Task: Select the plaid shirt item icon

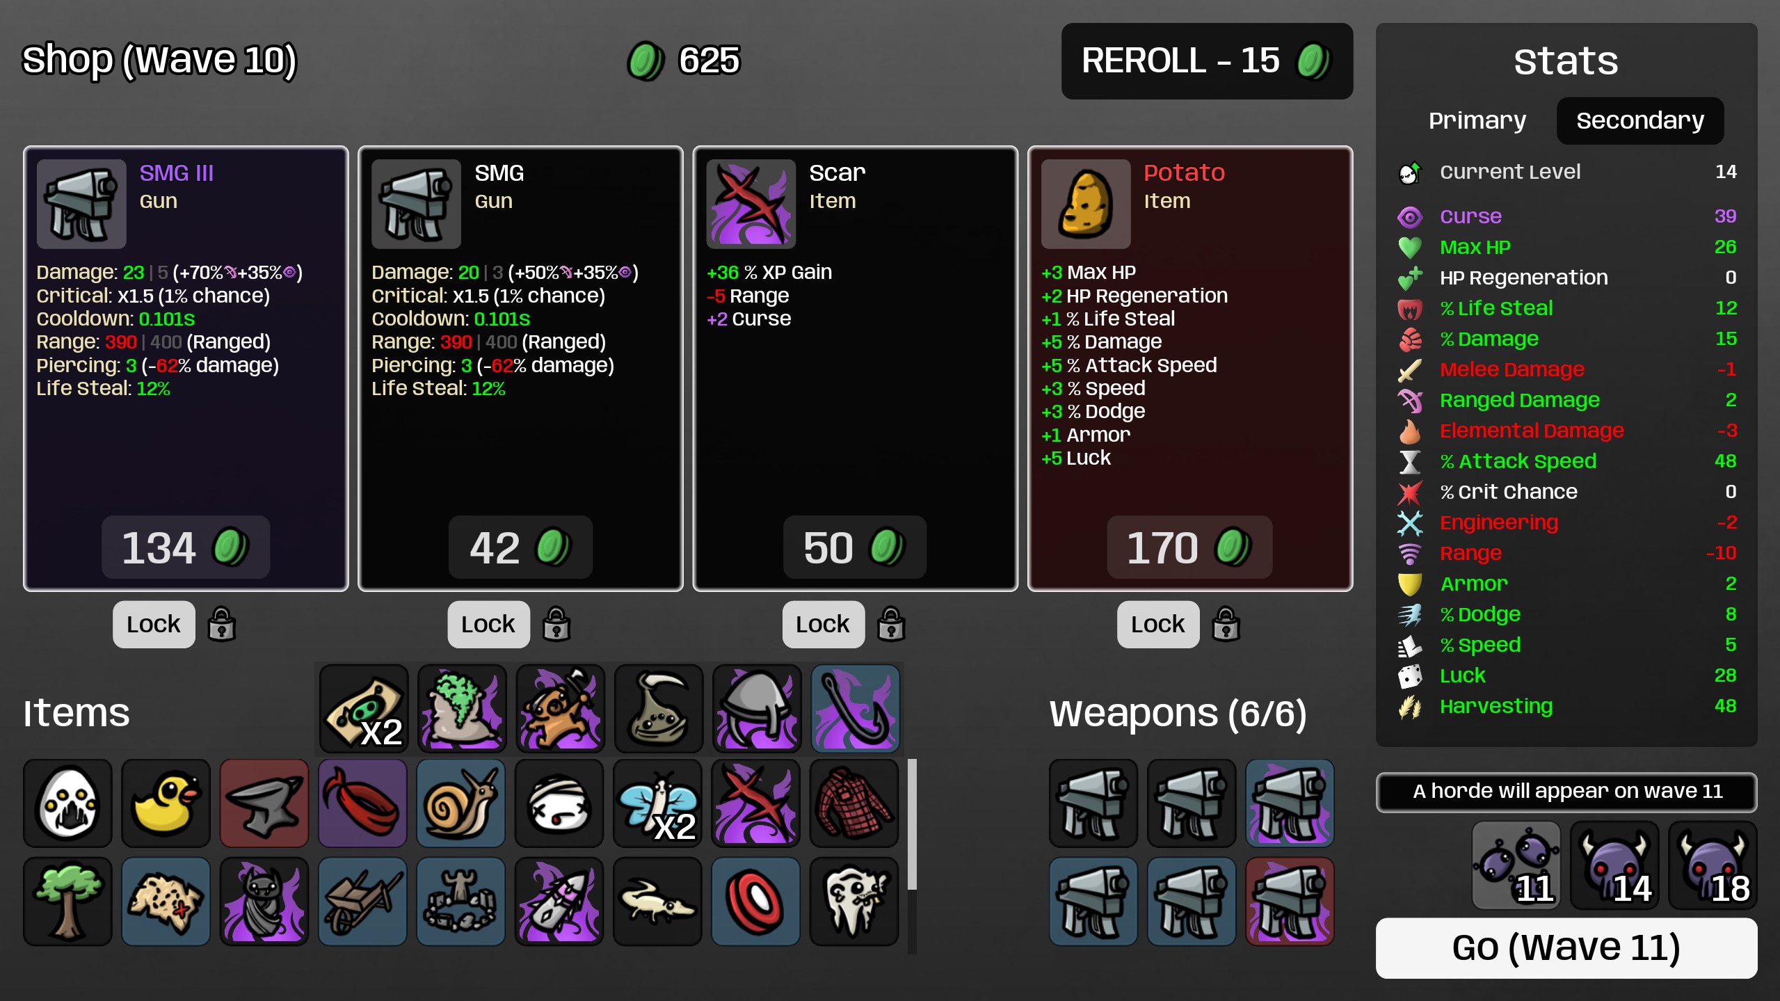Action: (x=854, y=803)
